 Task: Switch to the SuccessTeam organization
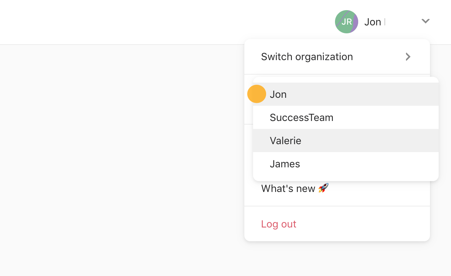(x=346, y=117)
